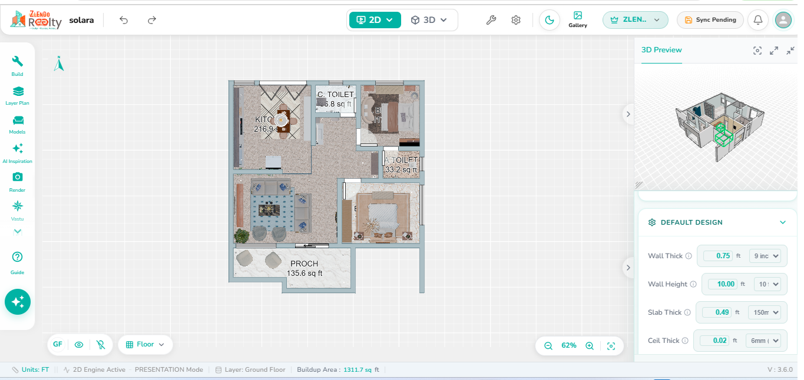Open Ceil Thick 6mm dropdown
The height and width of the screenshot is (380, 804).
(x=763, y=341)
